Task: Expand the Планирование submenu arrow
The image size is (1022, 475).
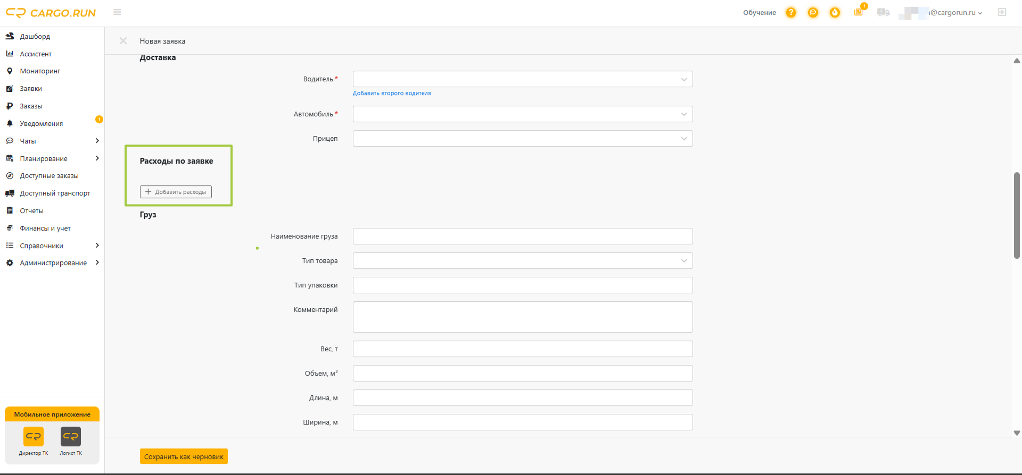Action: (x=97, y=158)
